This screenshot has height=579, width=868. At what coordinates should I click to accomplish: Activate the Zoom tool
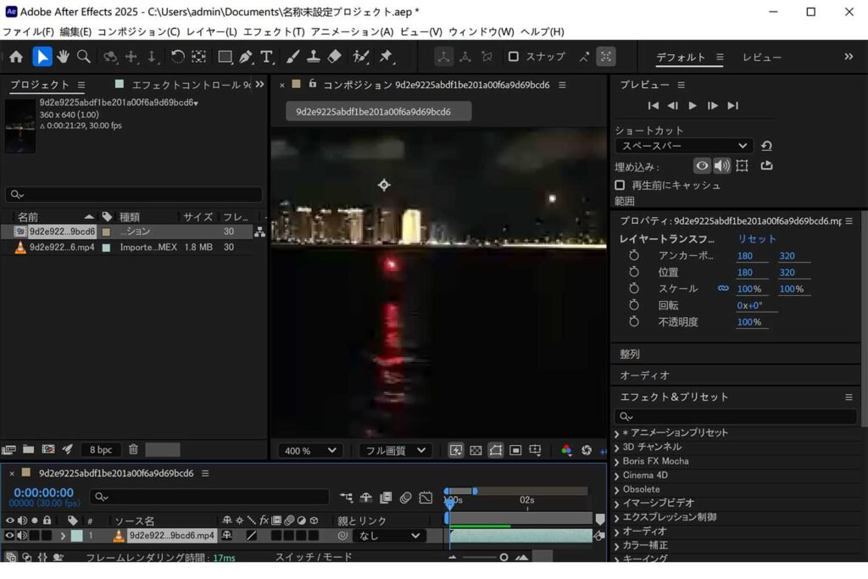pyautogui.click(x=84, y=57)
